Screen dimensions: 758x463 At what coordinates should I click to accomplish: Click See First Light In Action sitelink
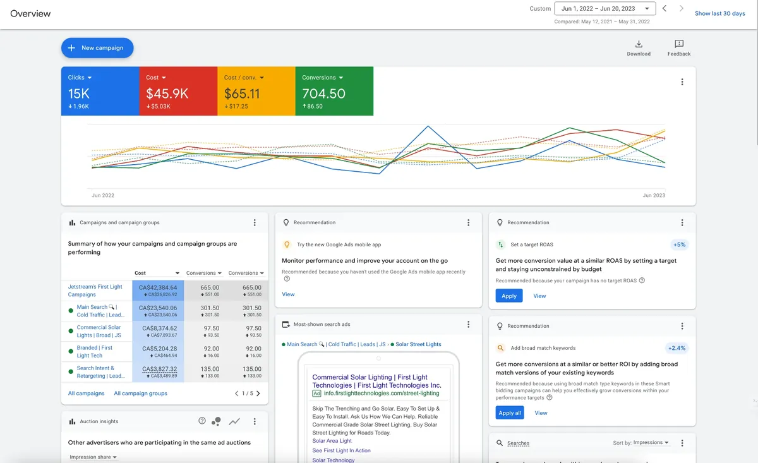[x=342, y=450]
